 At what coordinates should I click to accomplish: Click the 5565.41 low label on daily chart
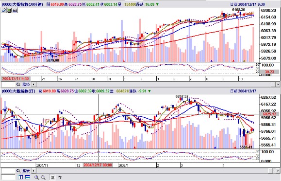[x=246, y=147]
